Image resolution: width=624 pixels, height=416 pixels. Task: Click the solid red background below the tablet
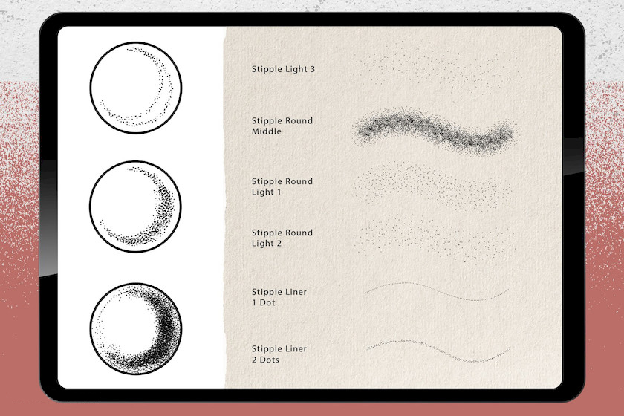coord(312,409)
